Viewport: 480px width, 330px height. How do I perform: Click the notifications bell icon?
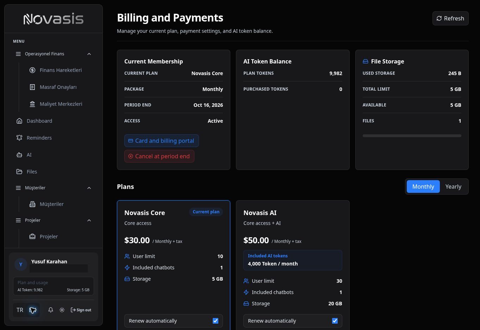coord(51,310)
